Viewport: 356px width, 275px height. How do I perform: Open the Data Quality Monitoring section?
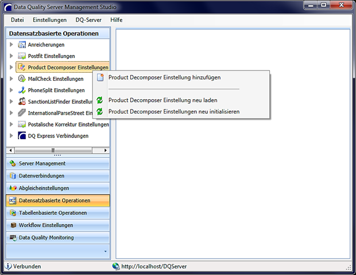(x=57, y=238)
